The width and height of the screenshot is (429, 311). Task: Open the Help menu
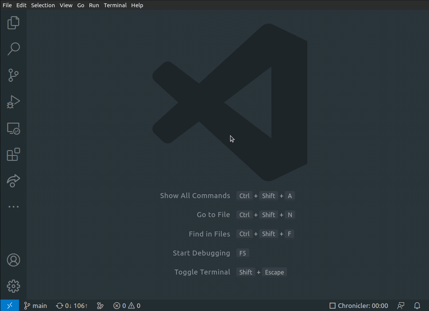137,5
